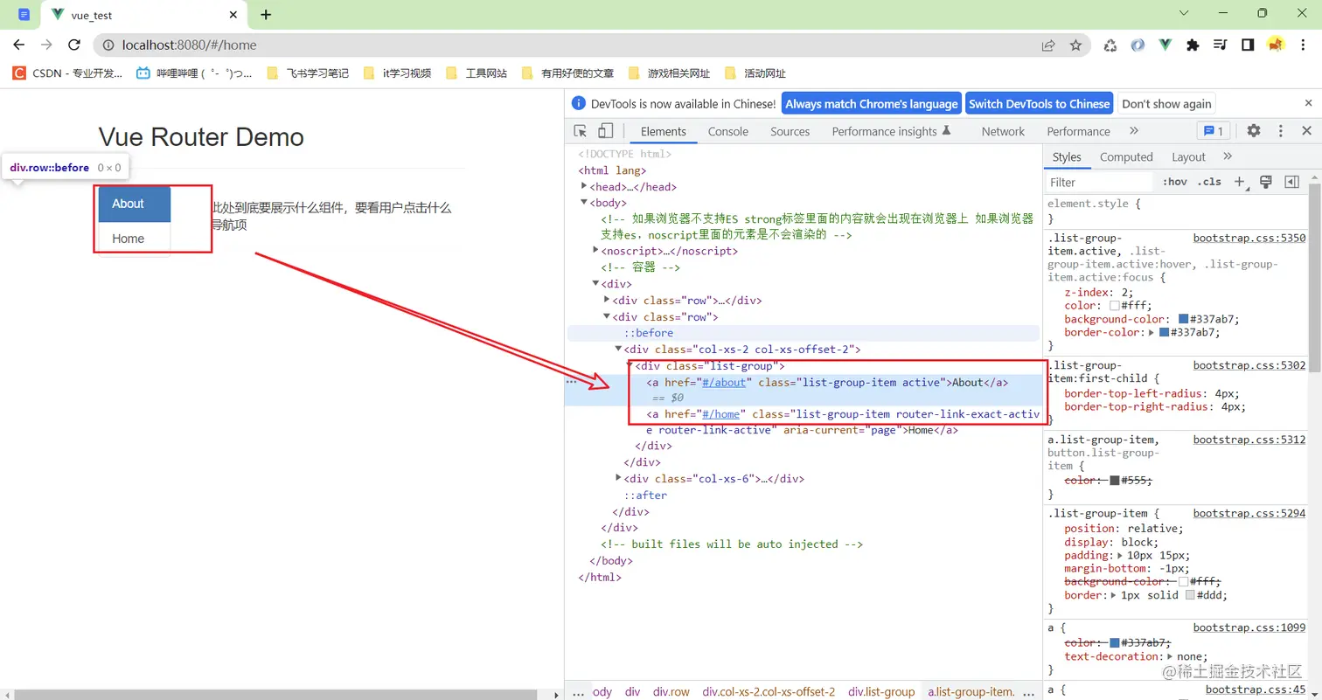Open DevTools settings gear
Viewport: 1322px width, 700px height.
[1254, 131]
